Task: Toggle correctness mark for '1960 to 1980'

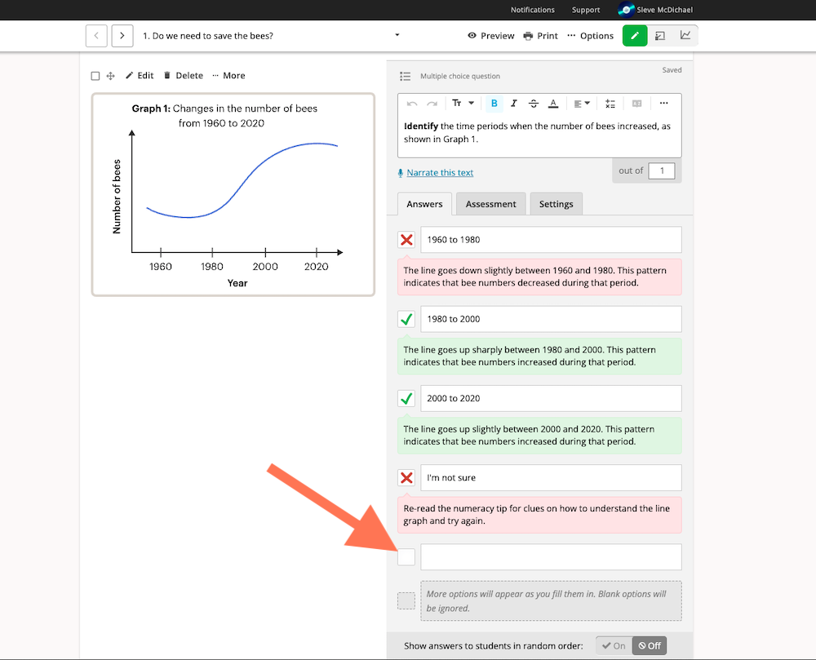Action: click(406, 240)
